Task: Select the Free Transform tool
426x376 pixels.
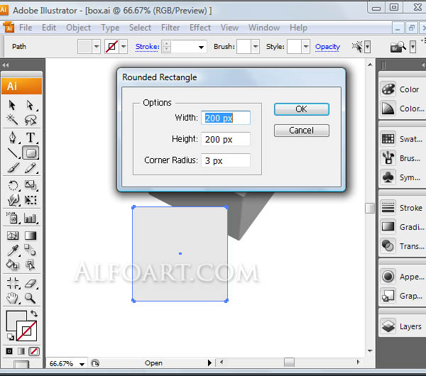Action: pyautogui.click(x=31, y=200)
